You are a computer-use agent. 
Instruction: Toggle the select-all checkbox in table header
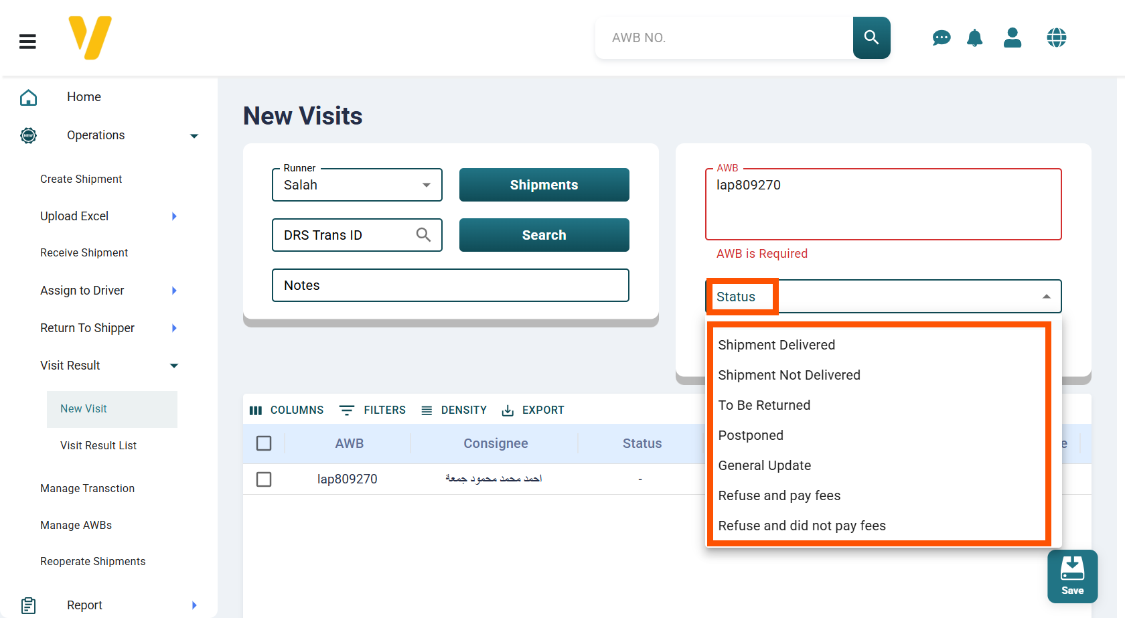(x=264, y=443)
